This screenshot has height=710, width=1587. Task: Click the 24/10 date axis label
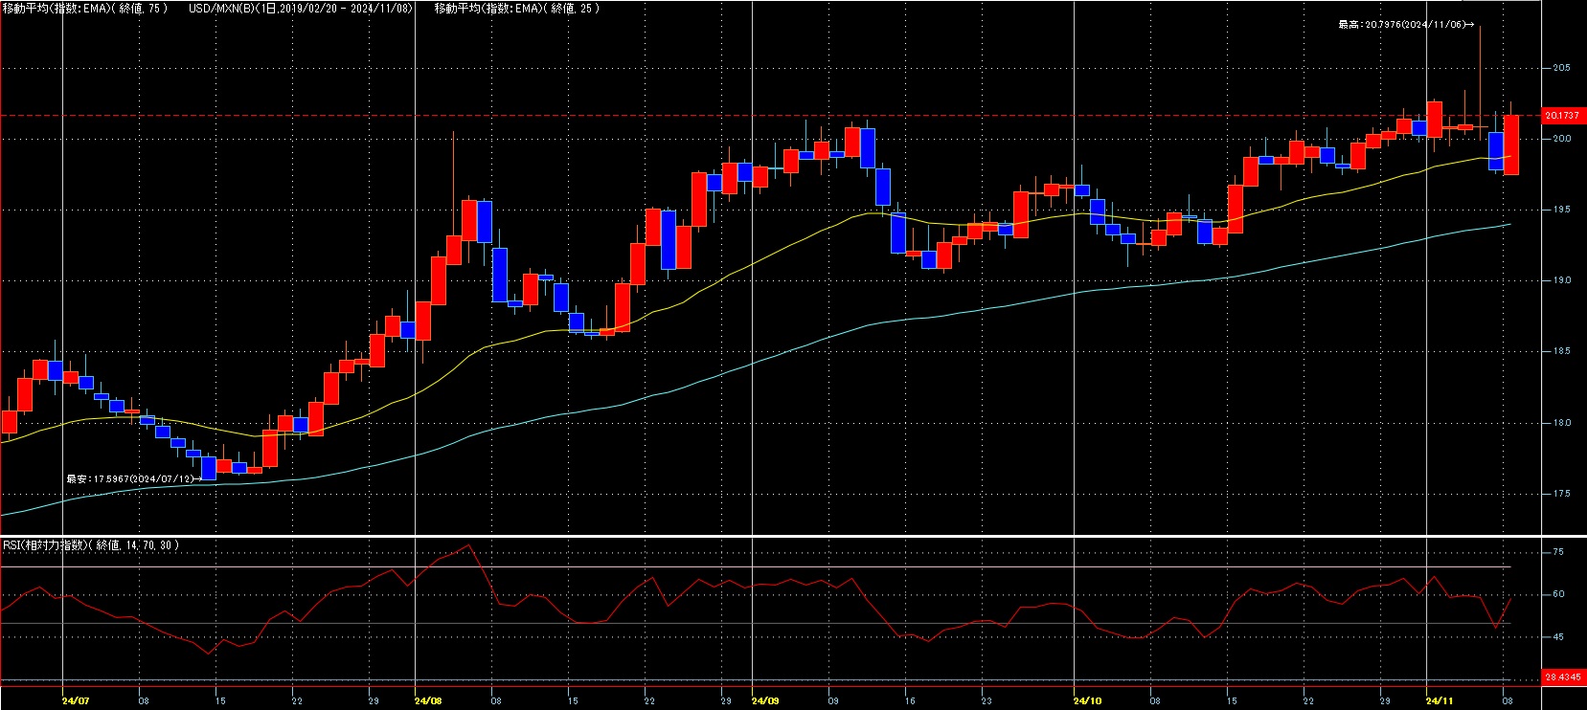1088,701
